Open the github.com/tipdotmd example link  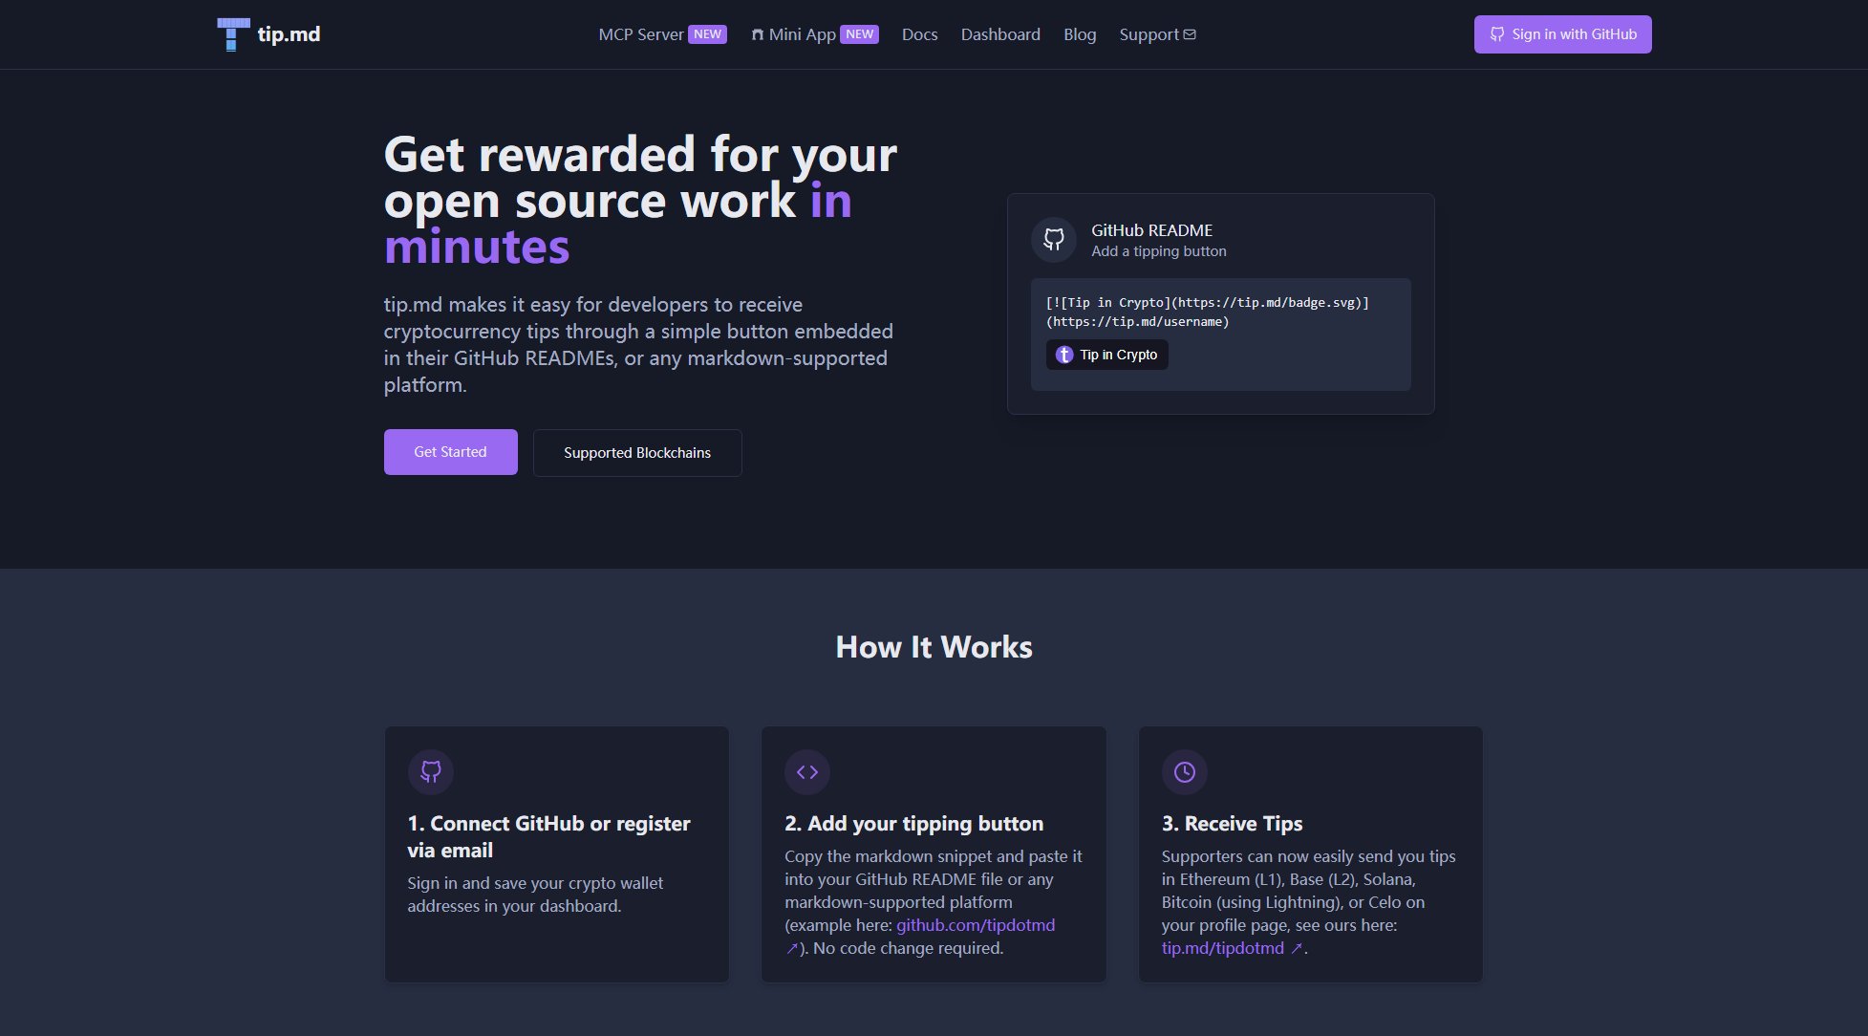click(975, 925)
